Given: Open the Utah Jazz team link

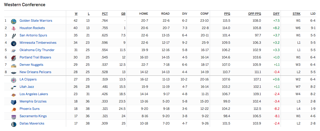Looking at the screenshot, I should click(x=27, y=87).
